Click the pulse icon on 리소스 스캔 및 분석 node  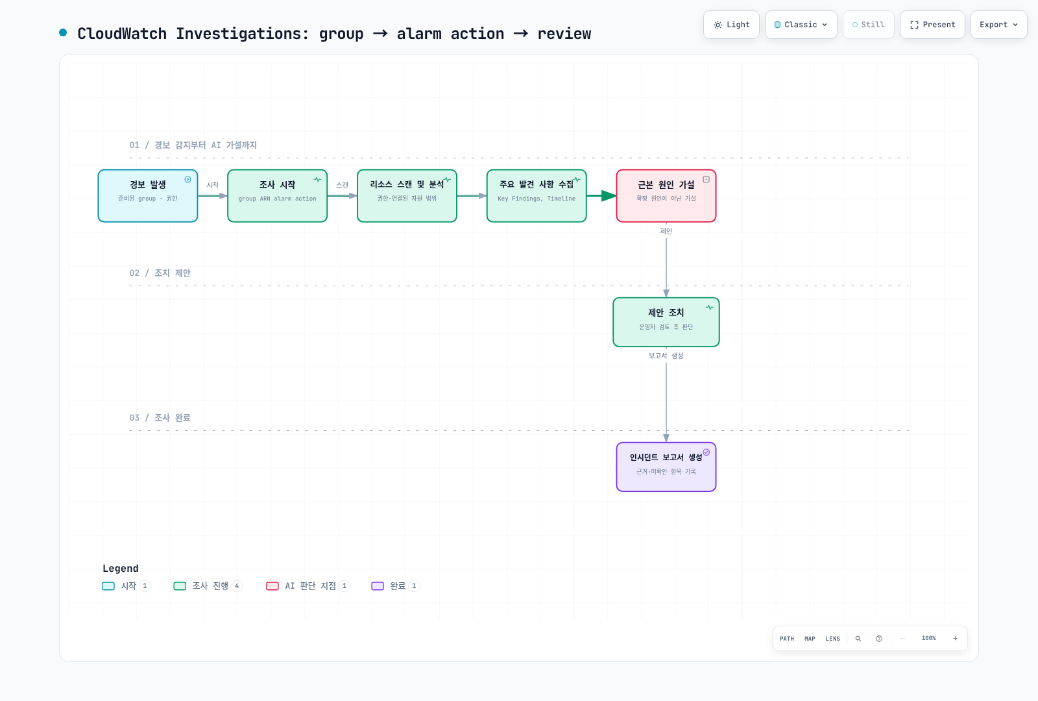447,180
